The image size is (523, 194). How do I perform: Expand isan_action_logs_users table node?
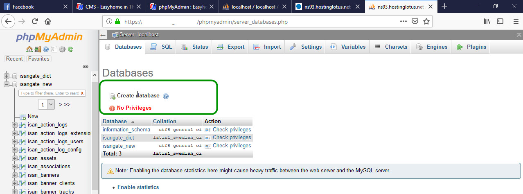(15, 142)
